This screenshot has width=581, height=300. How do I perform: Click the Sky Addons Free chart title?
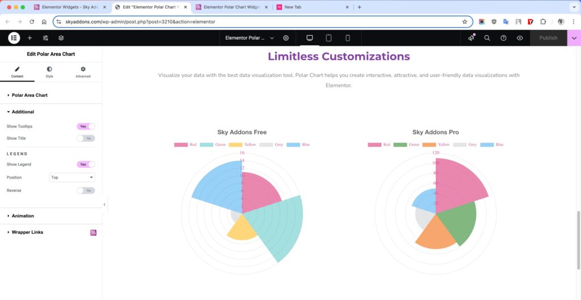pyautogui.click(x=242, y=132)
